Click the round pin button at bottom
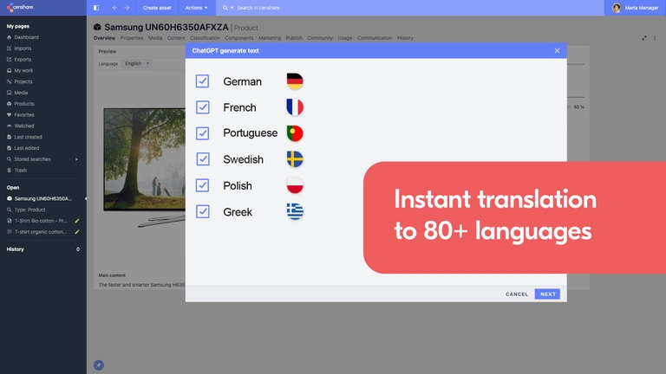Image resolution: width=666 pixels, height=374 pixels. (99, 365)
